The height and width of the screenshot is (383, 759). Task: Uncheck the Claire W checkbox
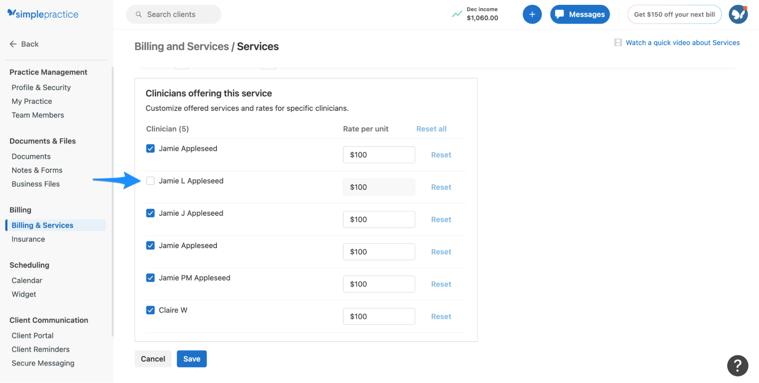(x=150, y=310)
